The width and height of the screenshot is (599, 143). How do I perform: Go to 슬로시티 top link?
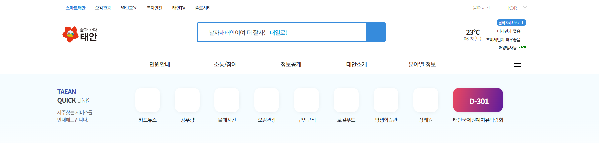coord(203,8)
